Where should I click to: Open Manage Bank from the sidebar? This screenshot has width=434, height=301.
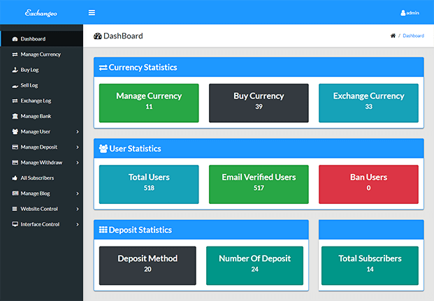coord(41,116)
